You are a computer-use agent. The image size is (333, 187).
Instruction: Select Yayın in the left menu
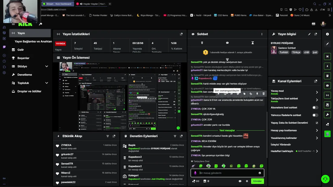click(x=30, y=33)
